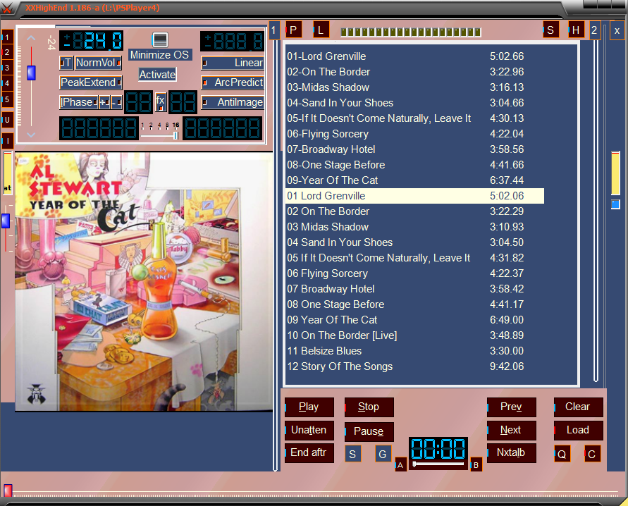Pause playback with the Pause button
This screenshot has height=506, width=628.
[x=369, y=431]
